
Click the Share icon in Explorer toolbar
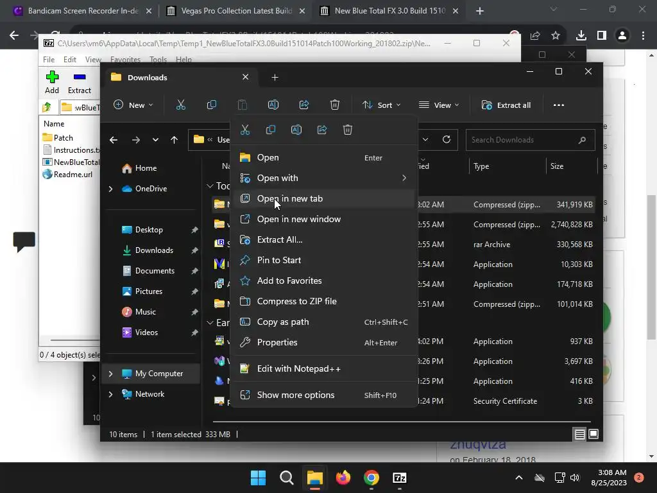point(303,105)
